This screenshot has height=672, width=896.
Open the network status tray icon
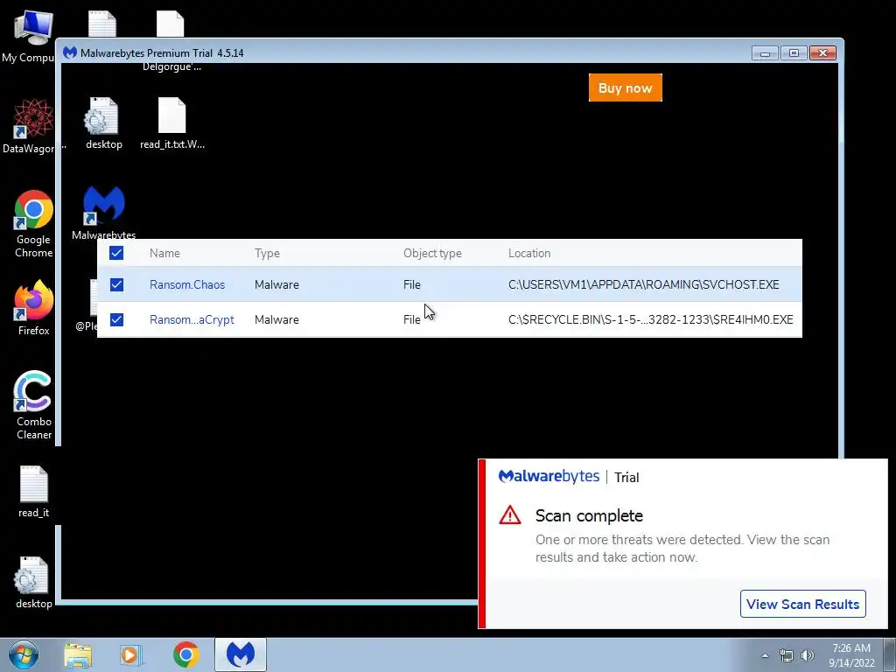tap(787, 655)
